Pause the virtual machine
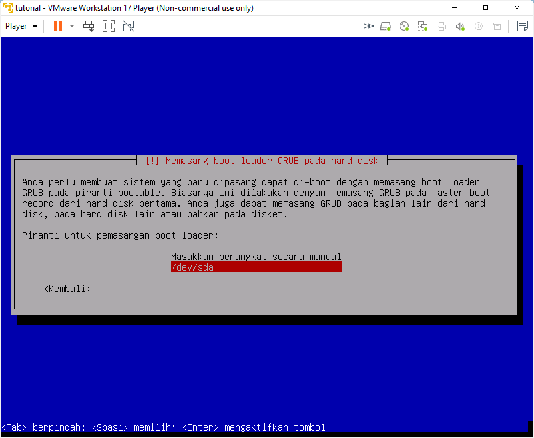Image resolution: width=534 pixels, height=438 pixels. (x=58, y=26)
